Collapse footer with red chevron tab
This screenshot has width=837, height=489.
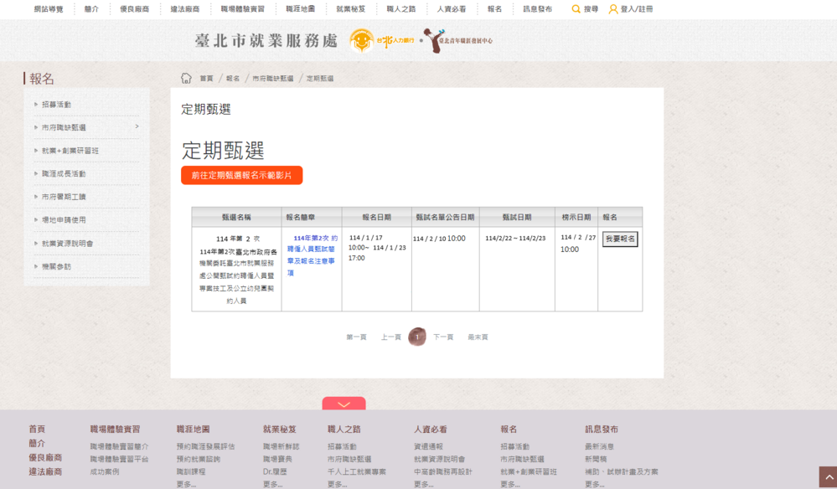pos(344,404)
